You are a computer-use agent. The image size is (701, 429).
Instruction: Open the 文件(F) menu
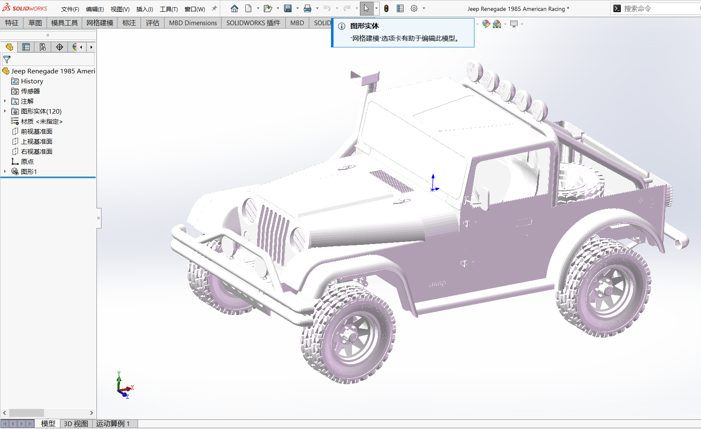70,9
